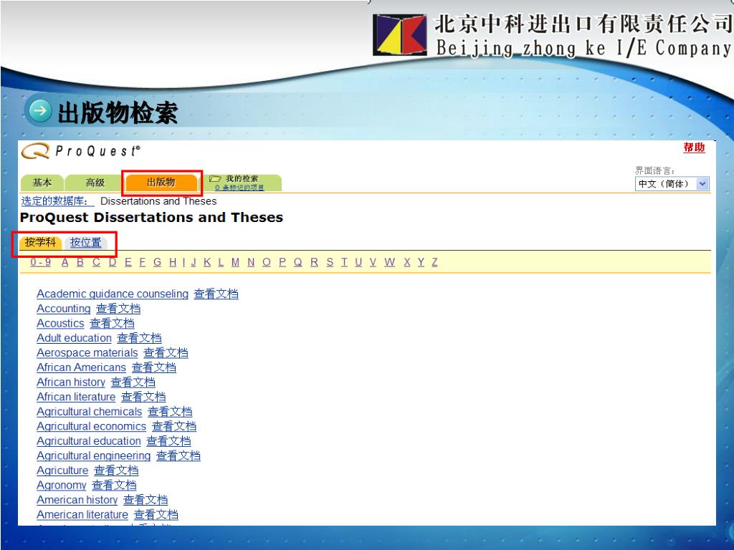
Task: Select the 出版物 tab
Action: point(161,182)
